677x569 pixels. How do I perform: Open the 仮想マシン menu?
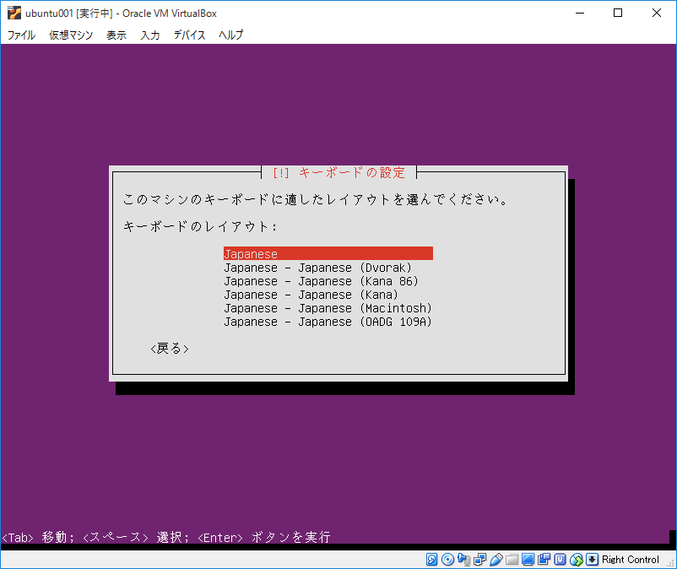point(71,35)
